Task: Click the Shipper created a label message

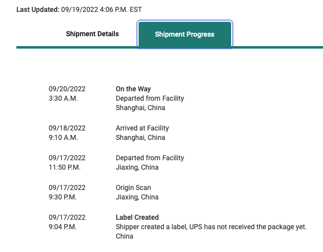Action: [211, 227]
